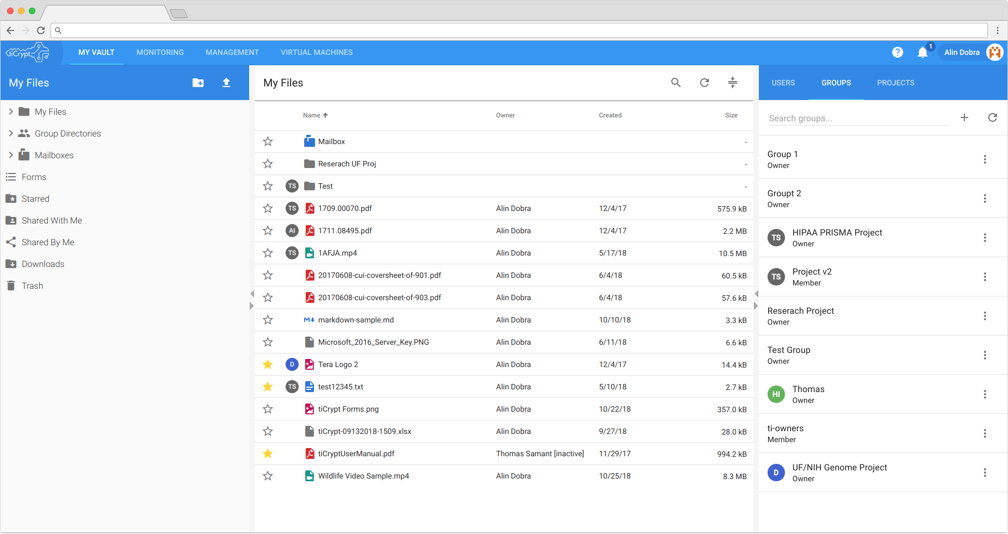Refresh the My Files list
Viewport: 1008px width, 534px height.
coord(704,83)
